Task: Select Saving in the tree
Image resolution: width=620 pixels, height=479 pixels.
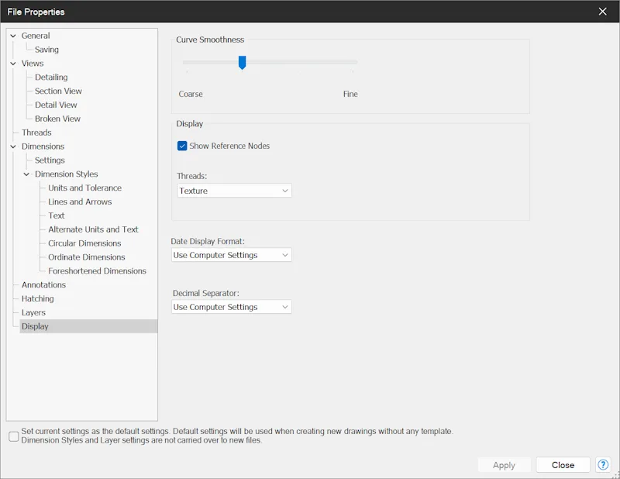Action: point(46,50)
